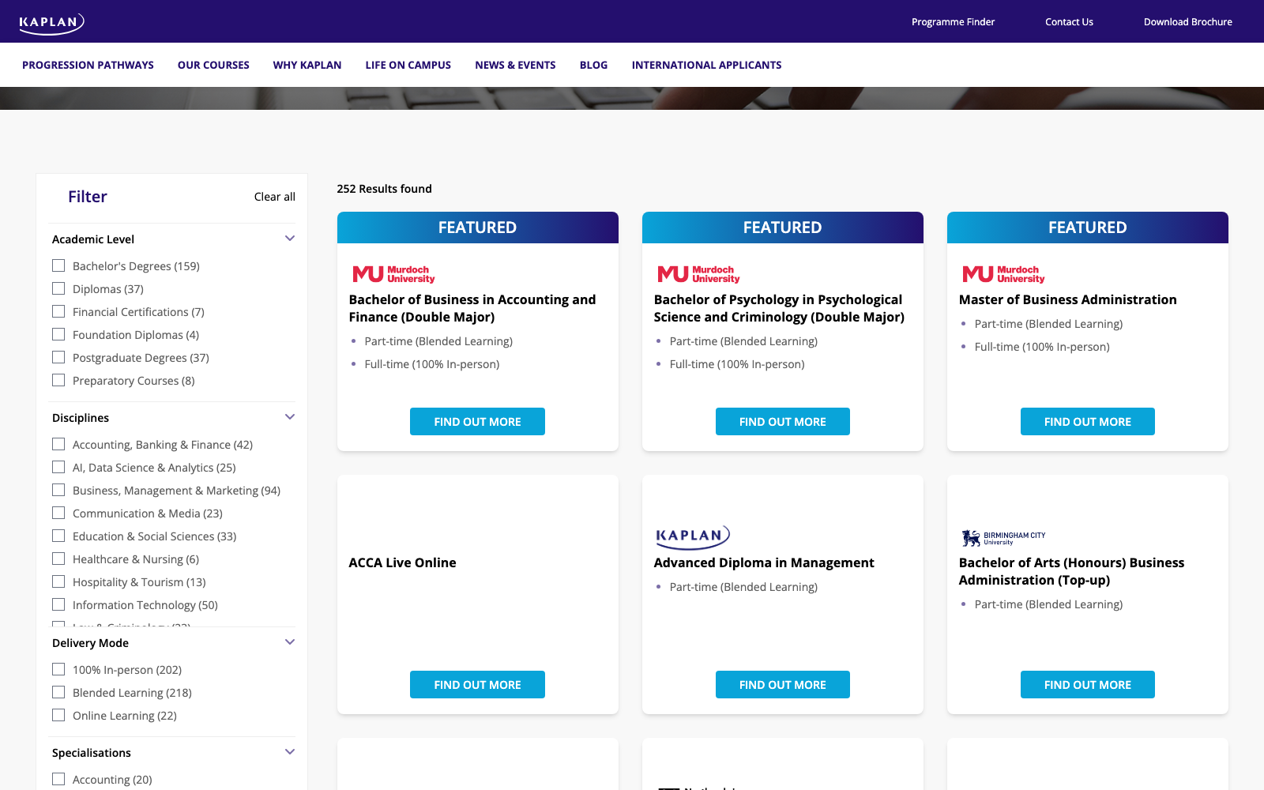Screen dimensions: 1264x790
Task: Click Download Brochure link
Action: point(1188,22)
